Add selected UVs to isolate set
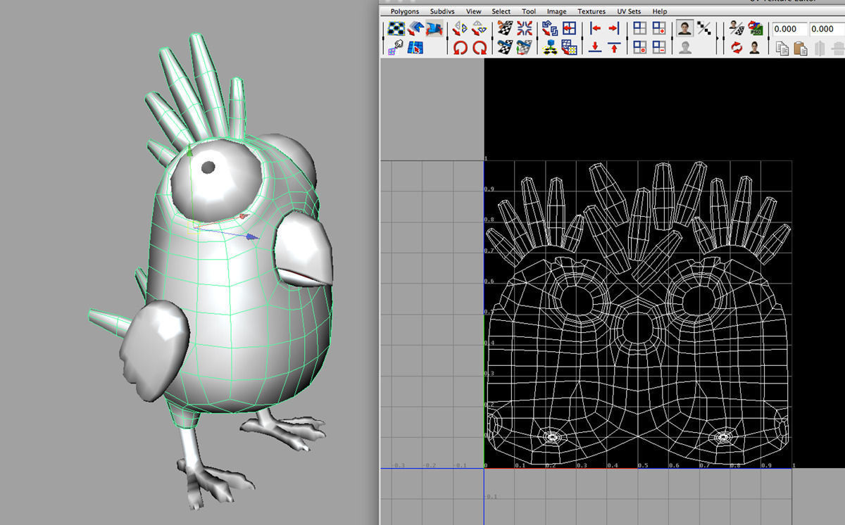This screenshot has width=845, height=525. point(659,29)
